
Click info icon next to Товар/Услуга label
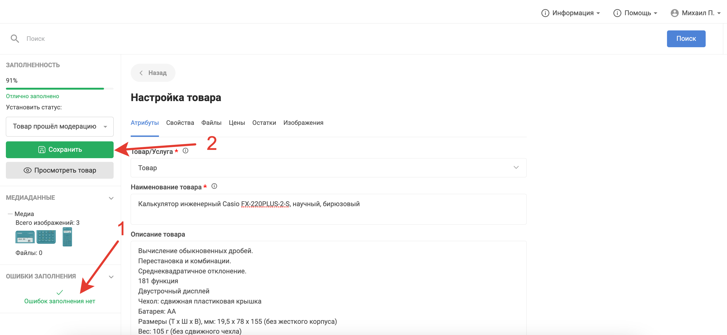coord(185,151)
